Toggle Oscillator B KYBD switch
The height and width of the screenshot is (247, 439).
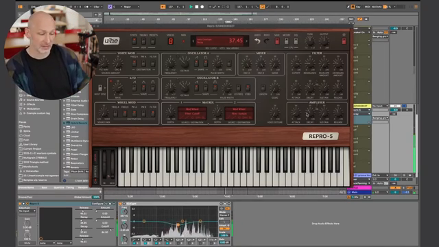point(248,88)
